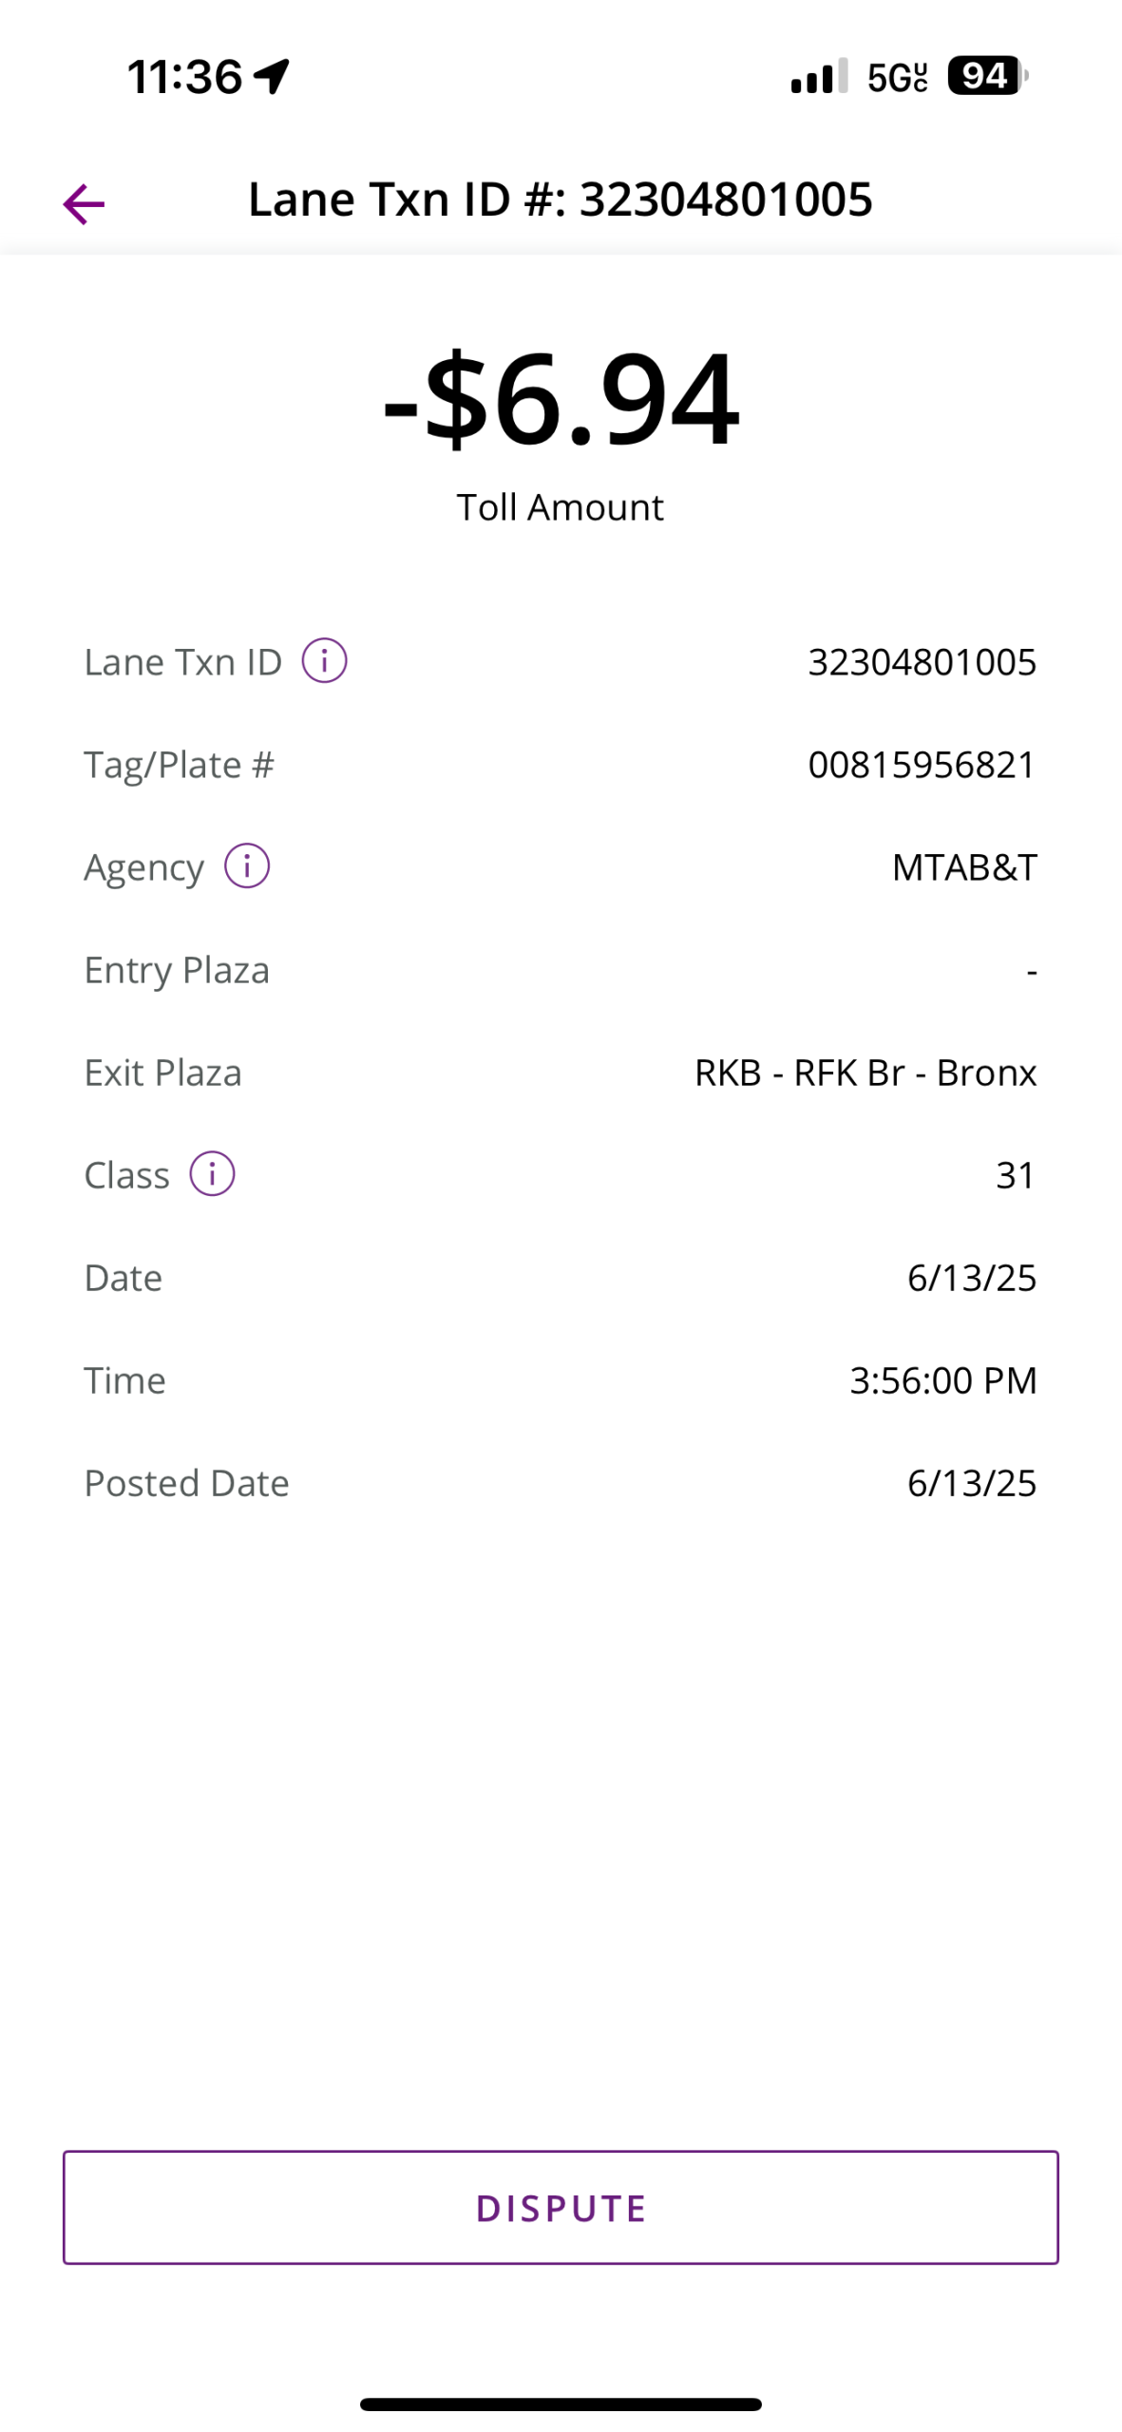The width and height of the screenshot is (1122, 2432).
Task: Tap the 5G network indicator
Action: coord(897,77)
